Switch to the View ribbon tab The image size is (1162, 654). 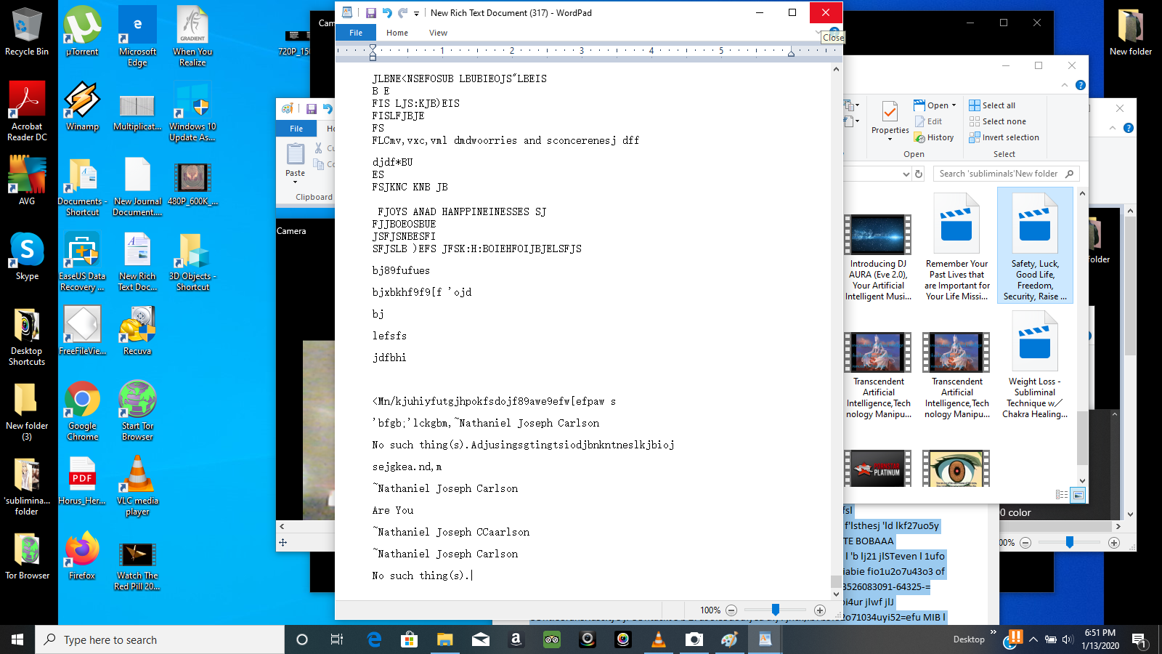coord(438,33)
